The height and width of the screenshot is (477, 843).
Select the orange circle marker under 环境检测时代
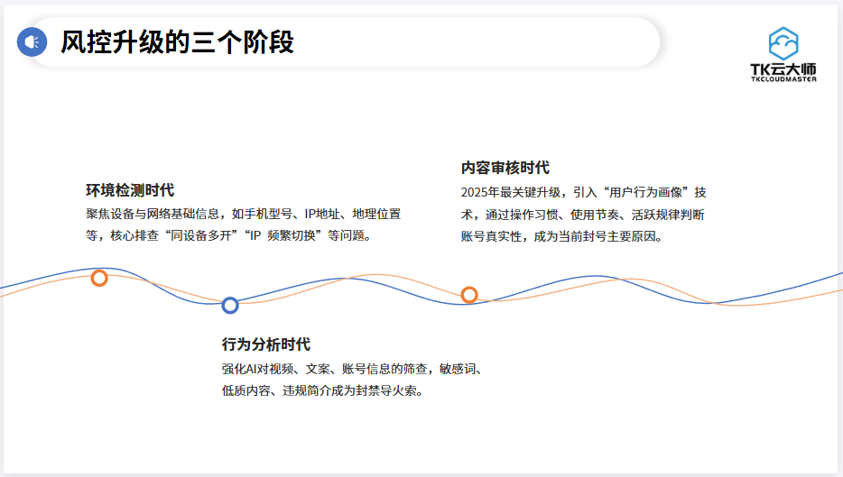point(99,278)
